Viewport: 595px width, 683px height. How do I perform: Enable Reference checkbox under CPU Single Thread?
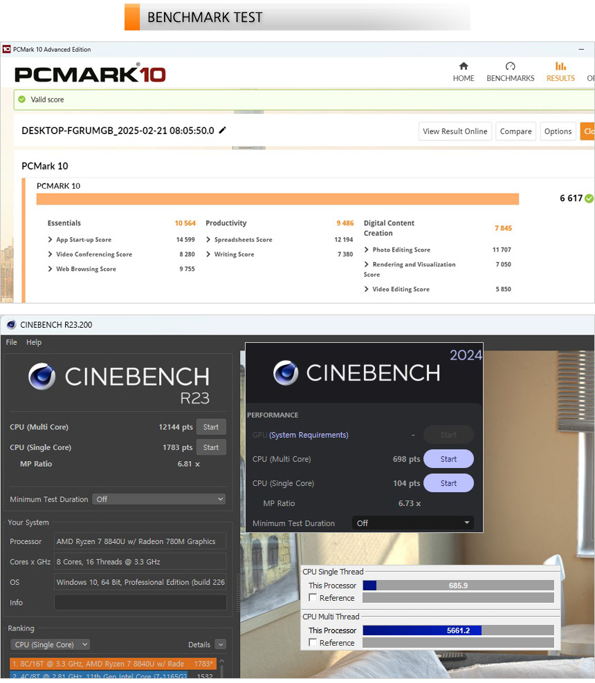coord(313,598)
